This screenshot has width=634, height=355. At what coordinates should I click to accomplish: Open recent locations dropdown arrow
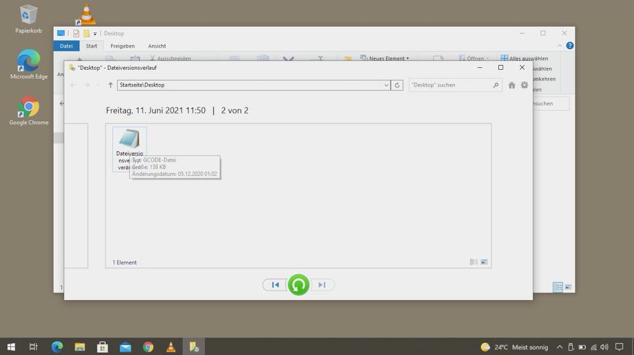[x=97, y=85]
